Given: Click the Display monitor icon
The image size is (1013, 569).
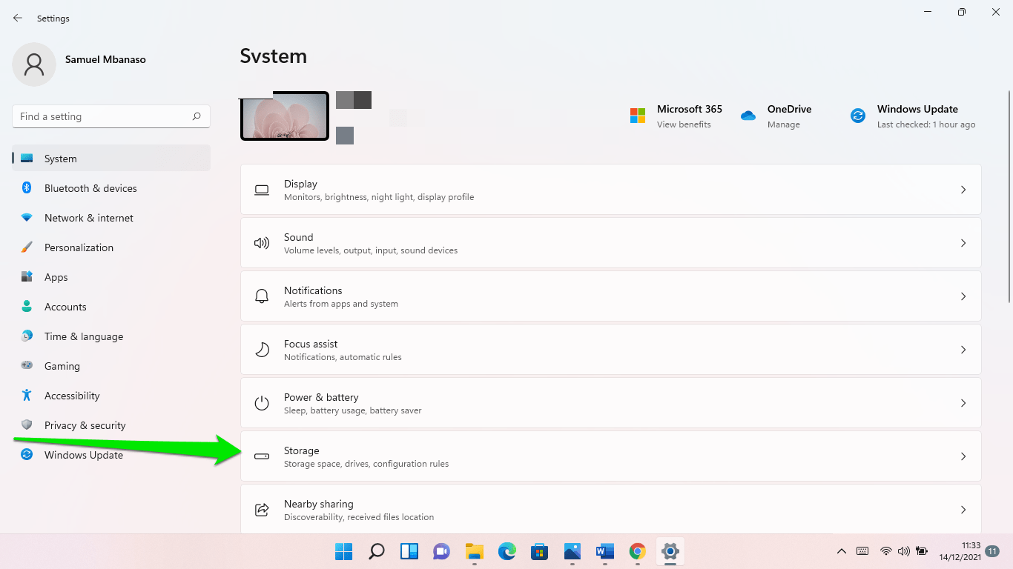Looking at the screenshot, I should pyautogui.click(x=262, y=190).
